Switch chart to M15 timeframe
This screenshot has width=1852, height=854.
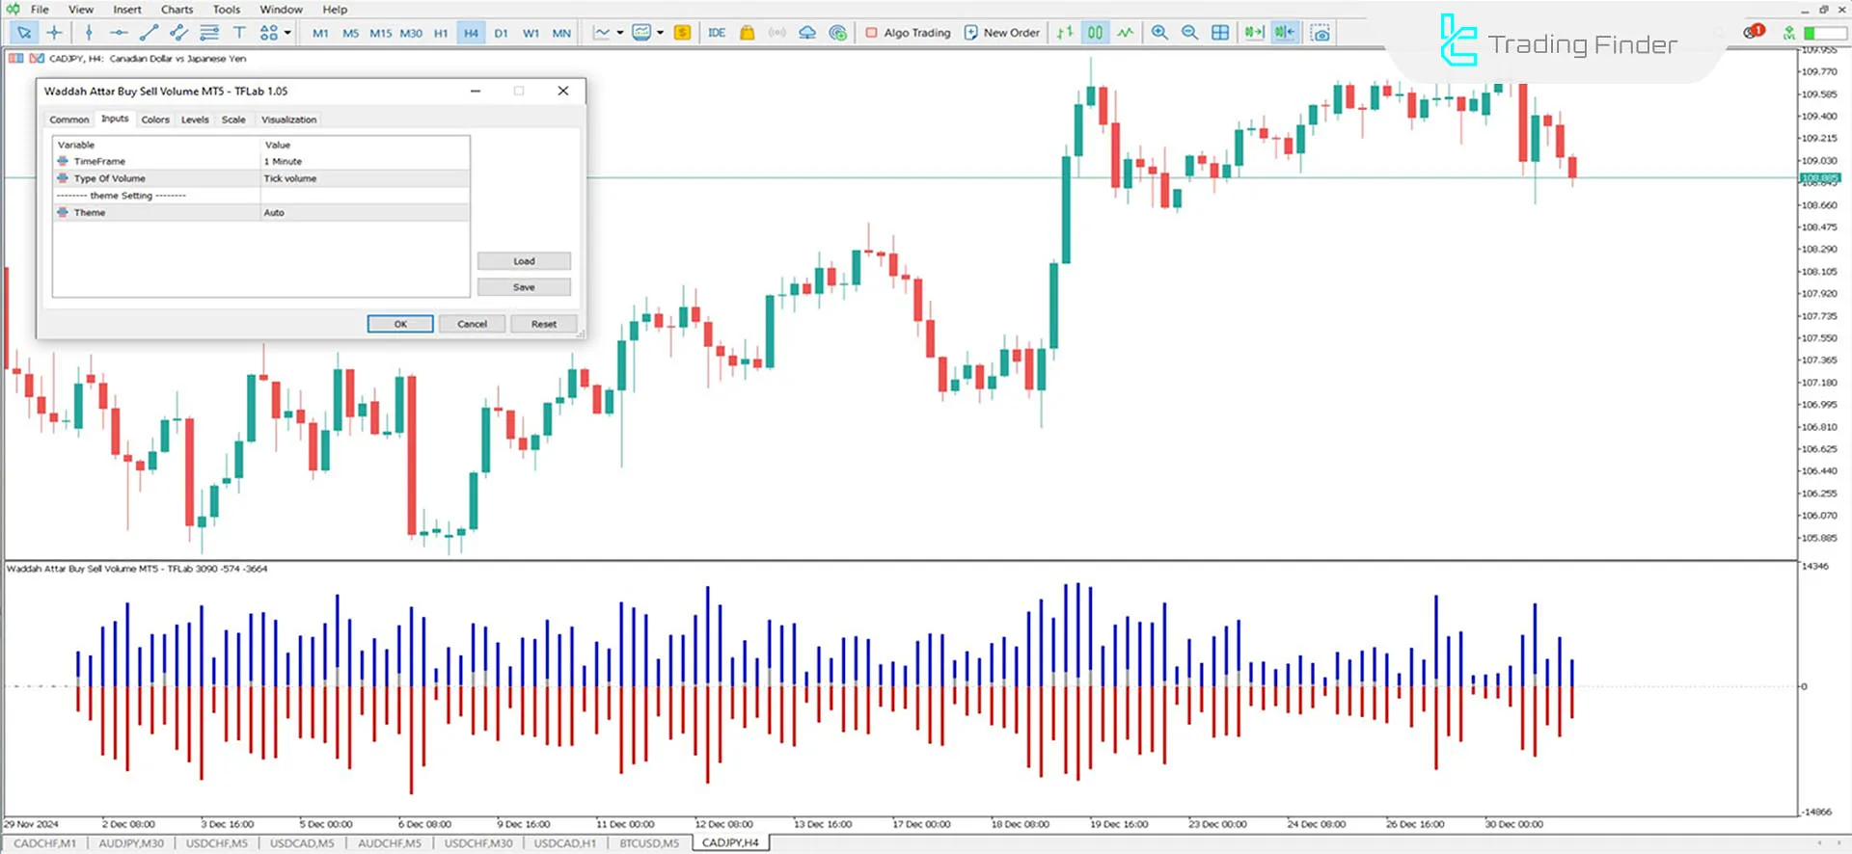click(381, 33)
